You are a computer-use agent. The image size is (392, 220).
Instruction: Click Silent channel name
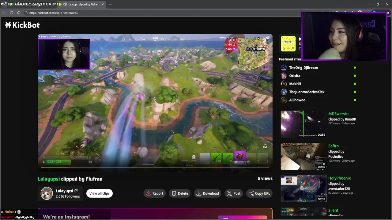click(x=333, y=210)
